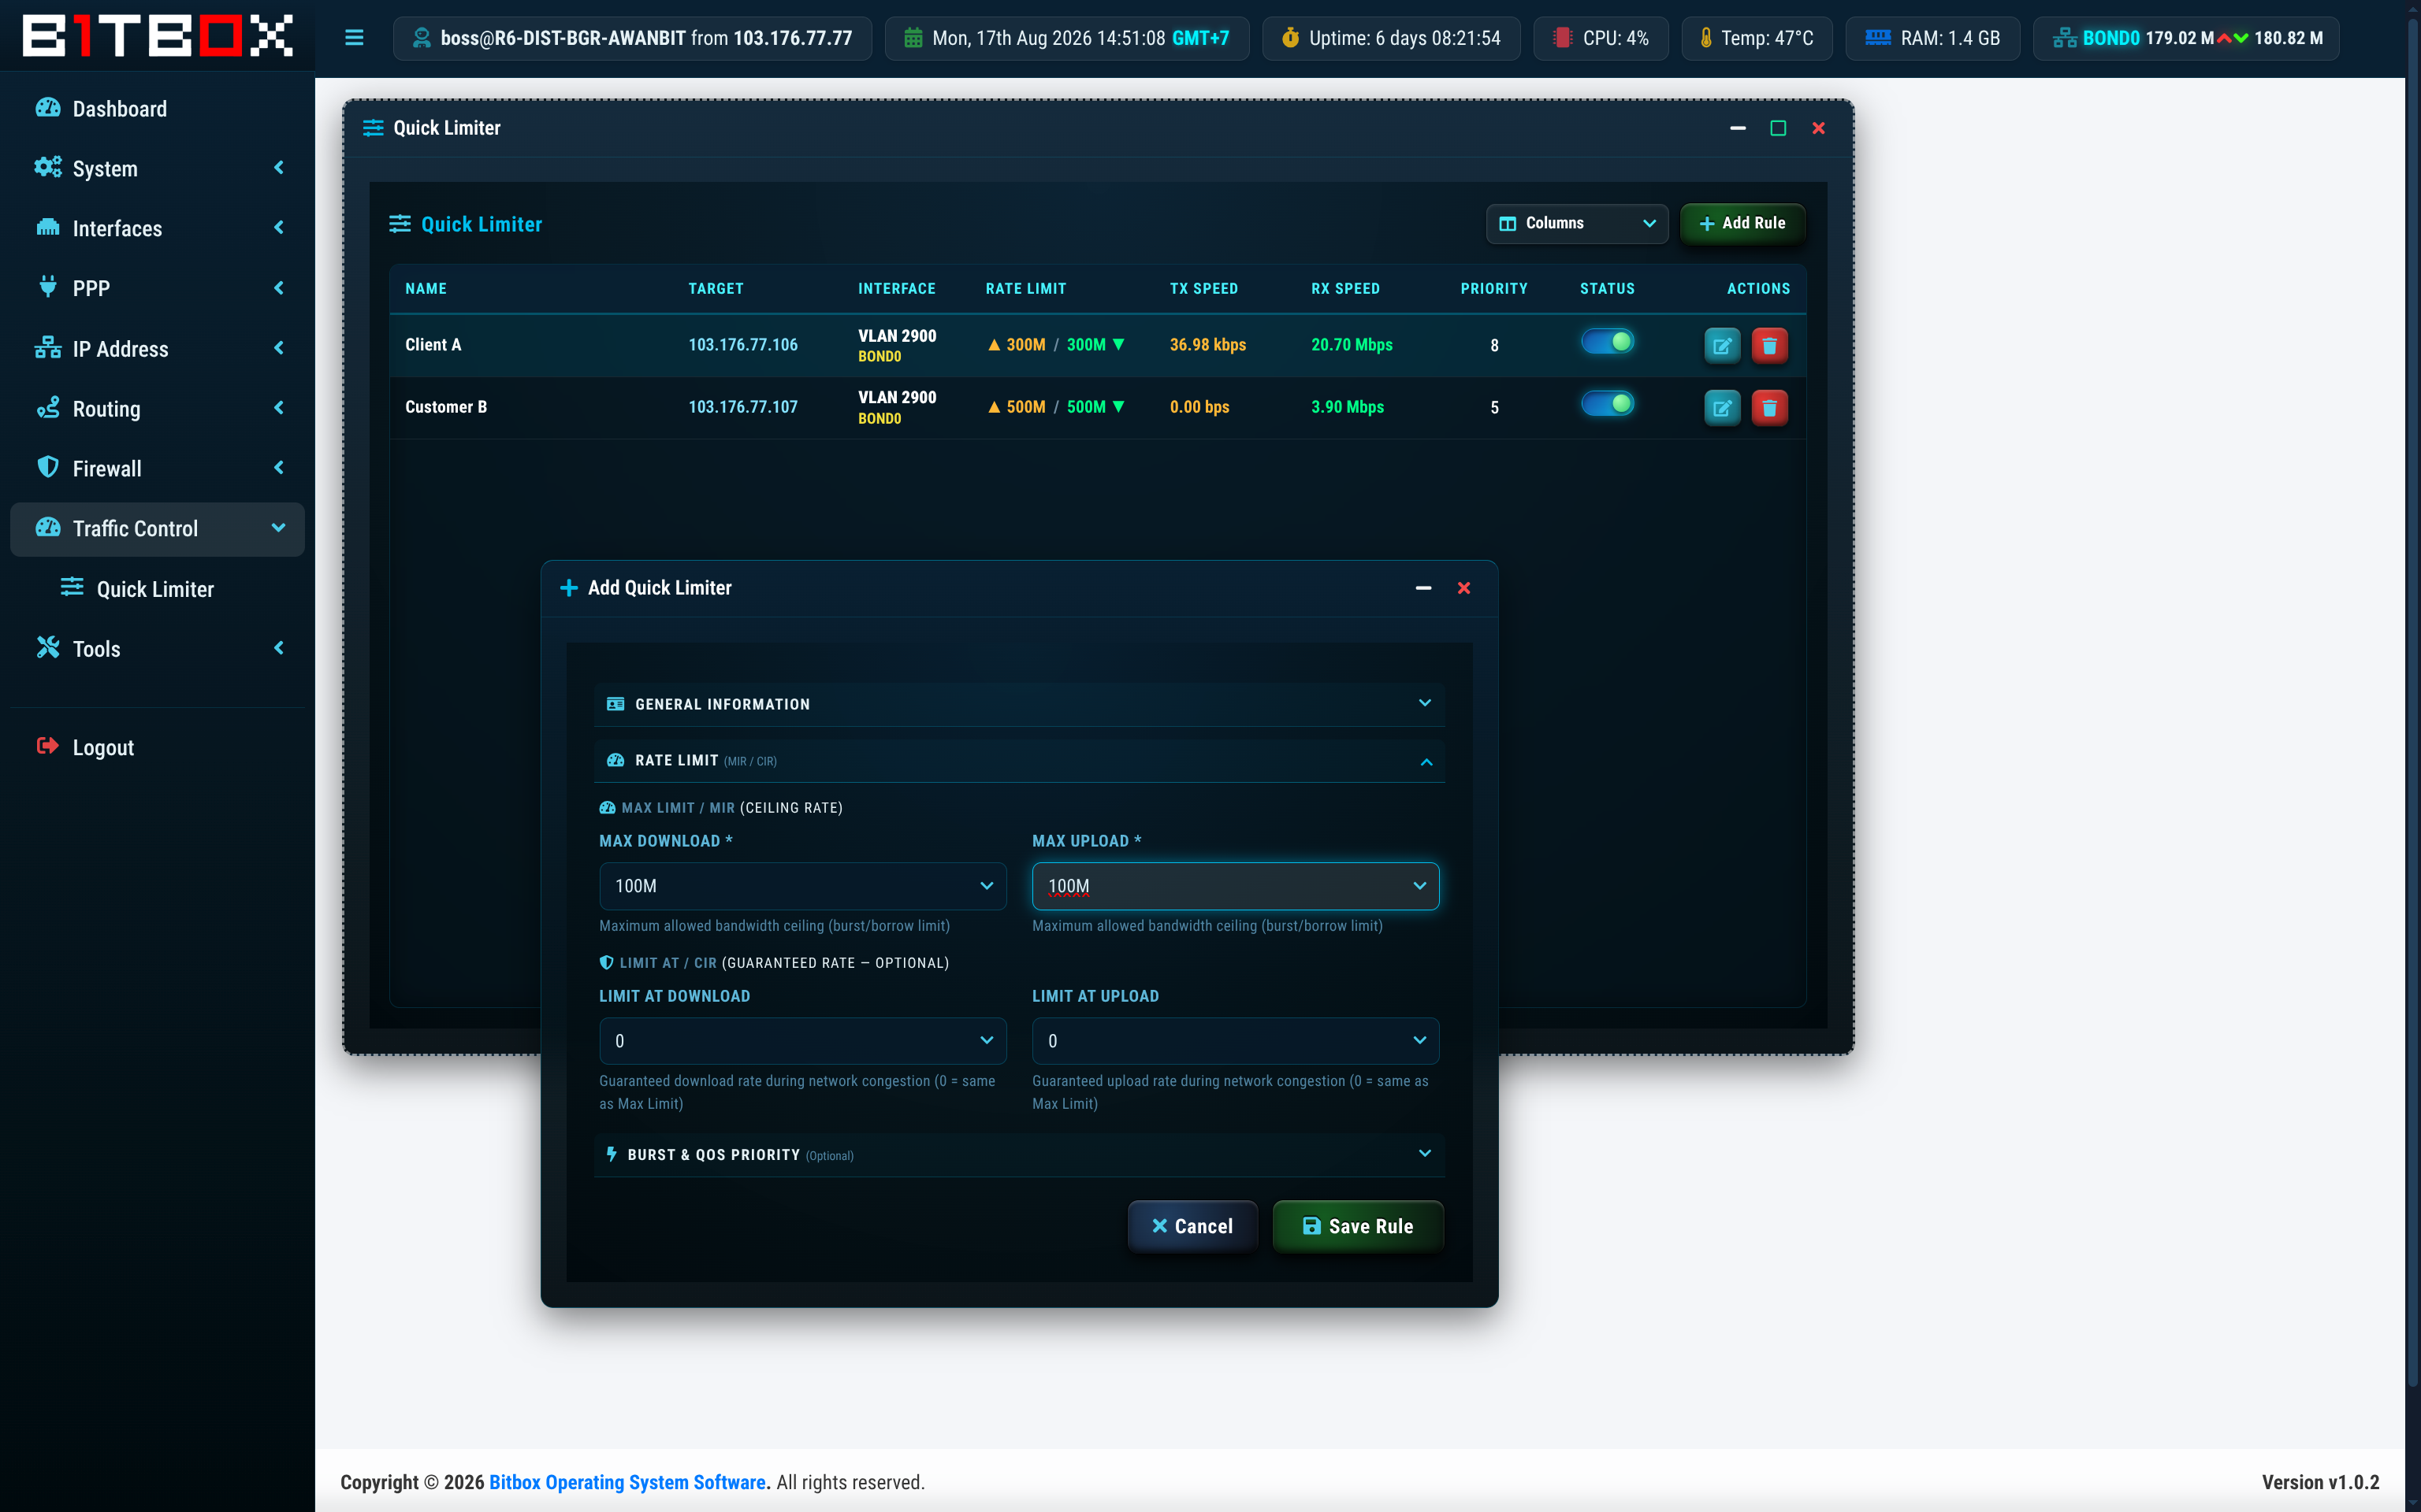2421x1512 pixels.
Task: Click the user icon beside boss@R6-DIST
Action: coord(422,38)
